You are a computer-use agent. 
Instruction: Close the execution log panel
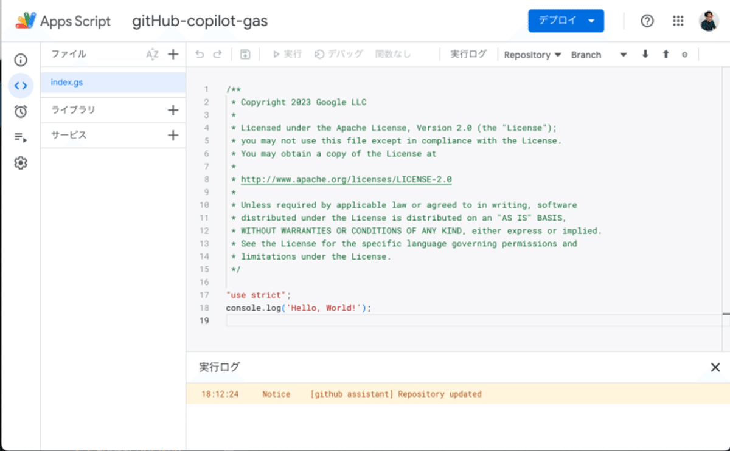715,367
